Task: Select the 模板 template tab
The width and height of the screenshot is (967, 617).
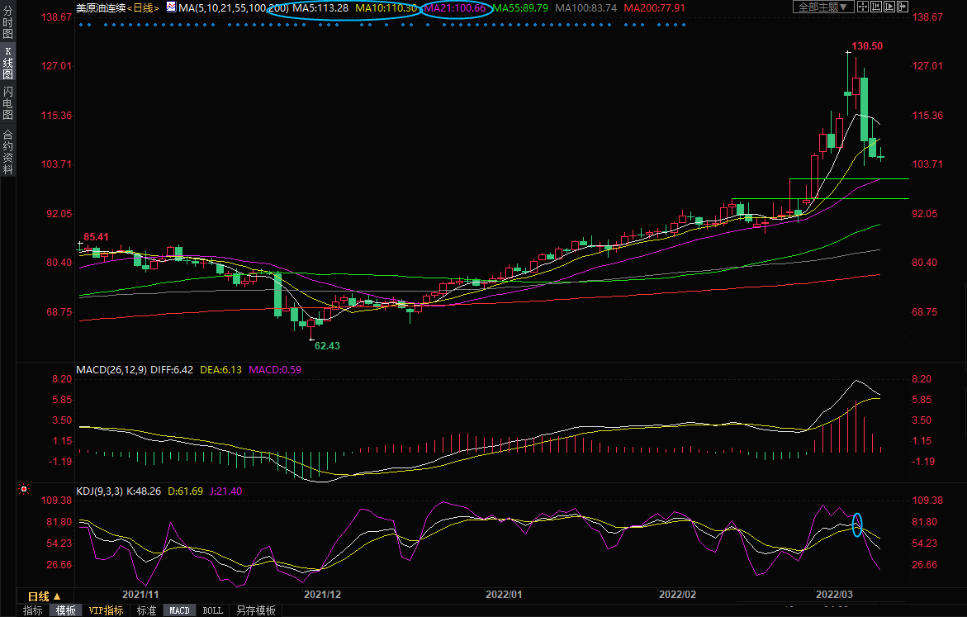Action: pos(65,611)
